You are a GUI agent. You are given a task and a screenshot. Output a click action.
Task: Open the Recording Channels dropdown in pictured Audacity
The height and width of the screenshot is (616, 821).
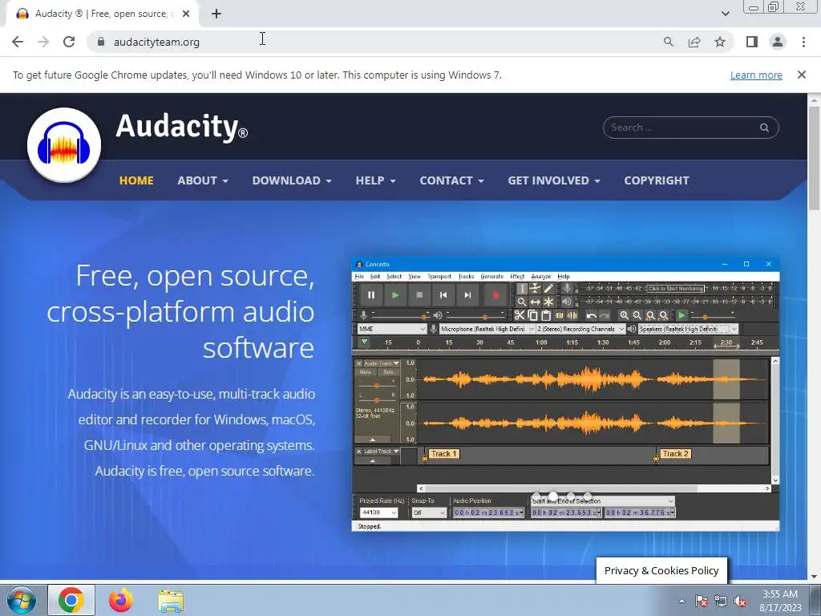pyautogui.click(x=580, y=329)
